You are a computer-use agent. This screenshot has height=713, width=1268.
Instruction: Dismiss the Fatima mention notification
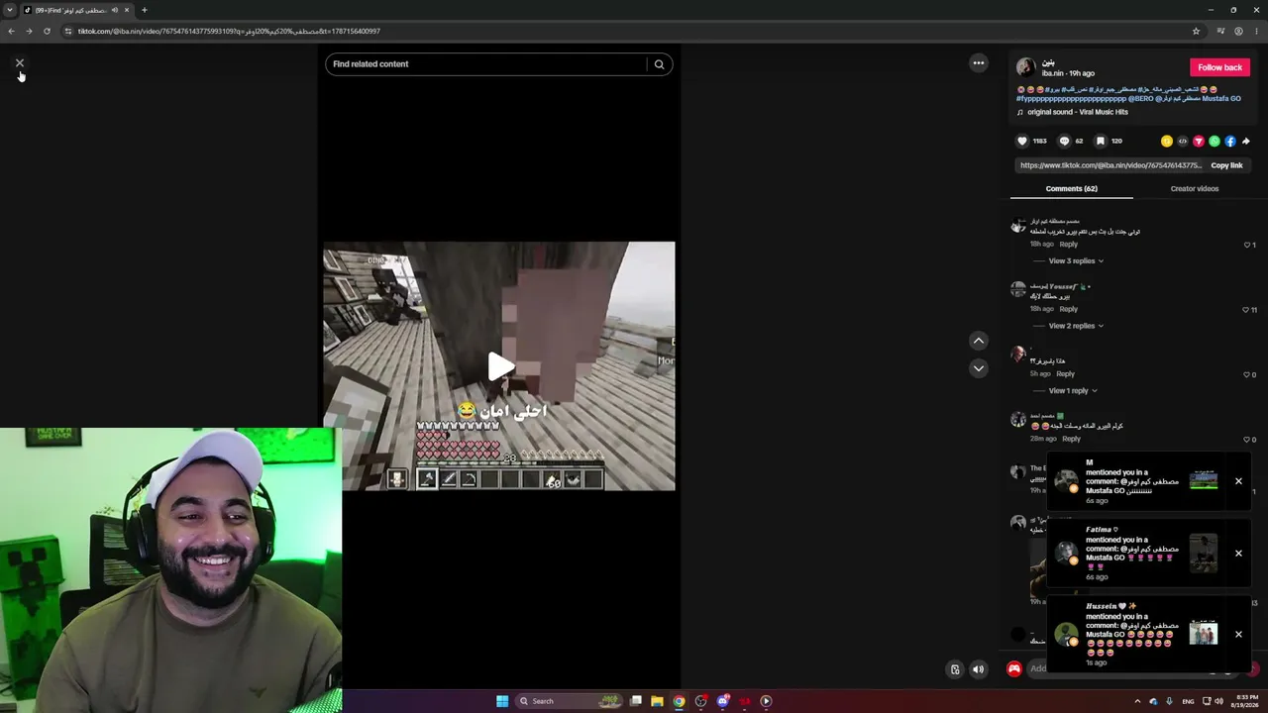1238,554
